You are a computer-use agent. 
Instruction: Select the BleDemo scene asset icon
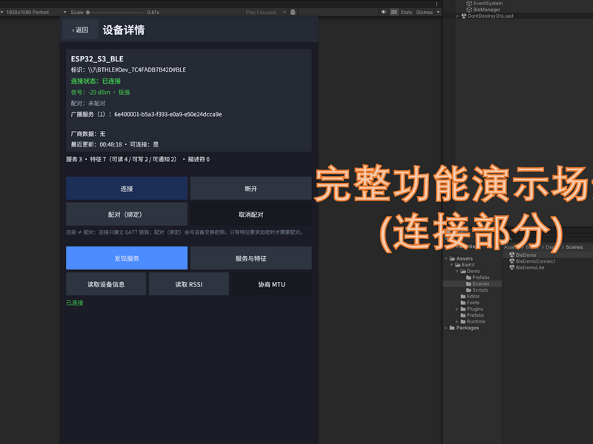511,255
